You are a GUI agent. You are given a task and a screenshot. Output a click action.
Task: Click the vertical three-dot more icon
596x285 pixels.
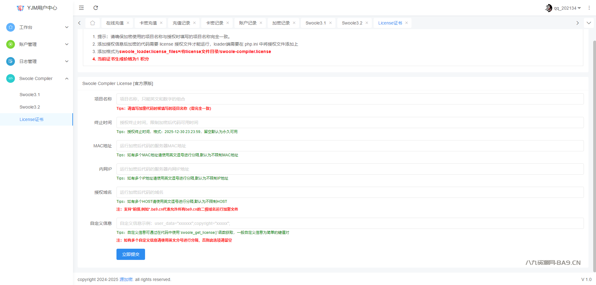click(x=589, y=8)
